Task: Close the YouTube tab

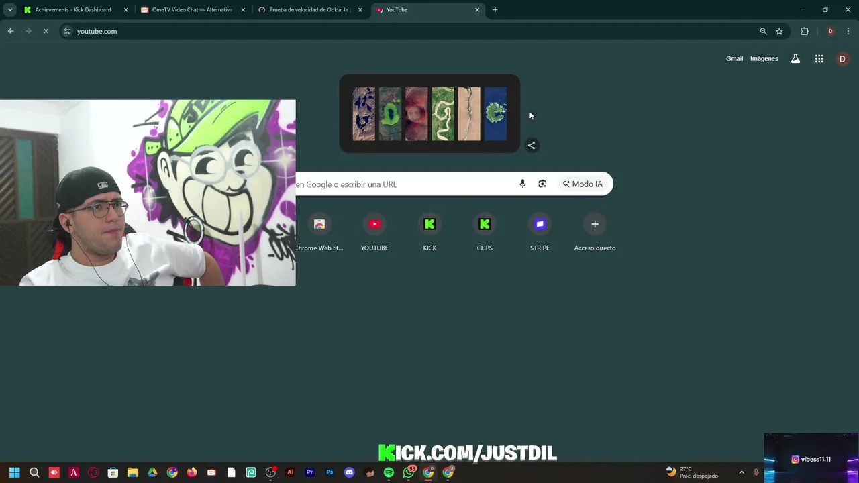Action: pos(477,10)
